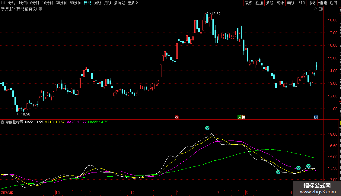Switch to the 周线 weekly period tab
The width and height of the screenshot is (341, 196).
click(98, 3)
